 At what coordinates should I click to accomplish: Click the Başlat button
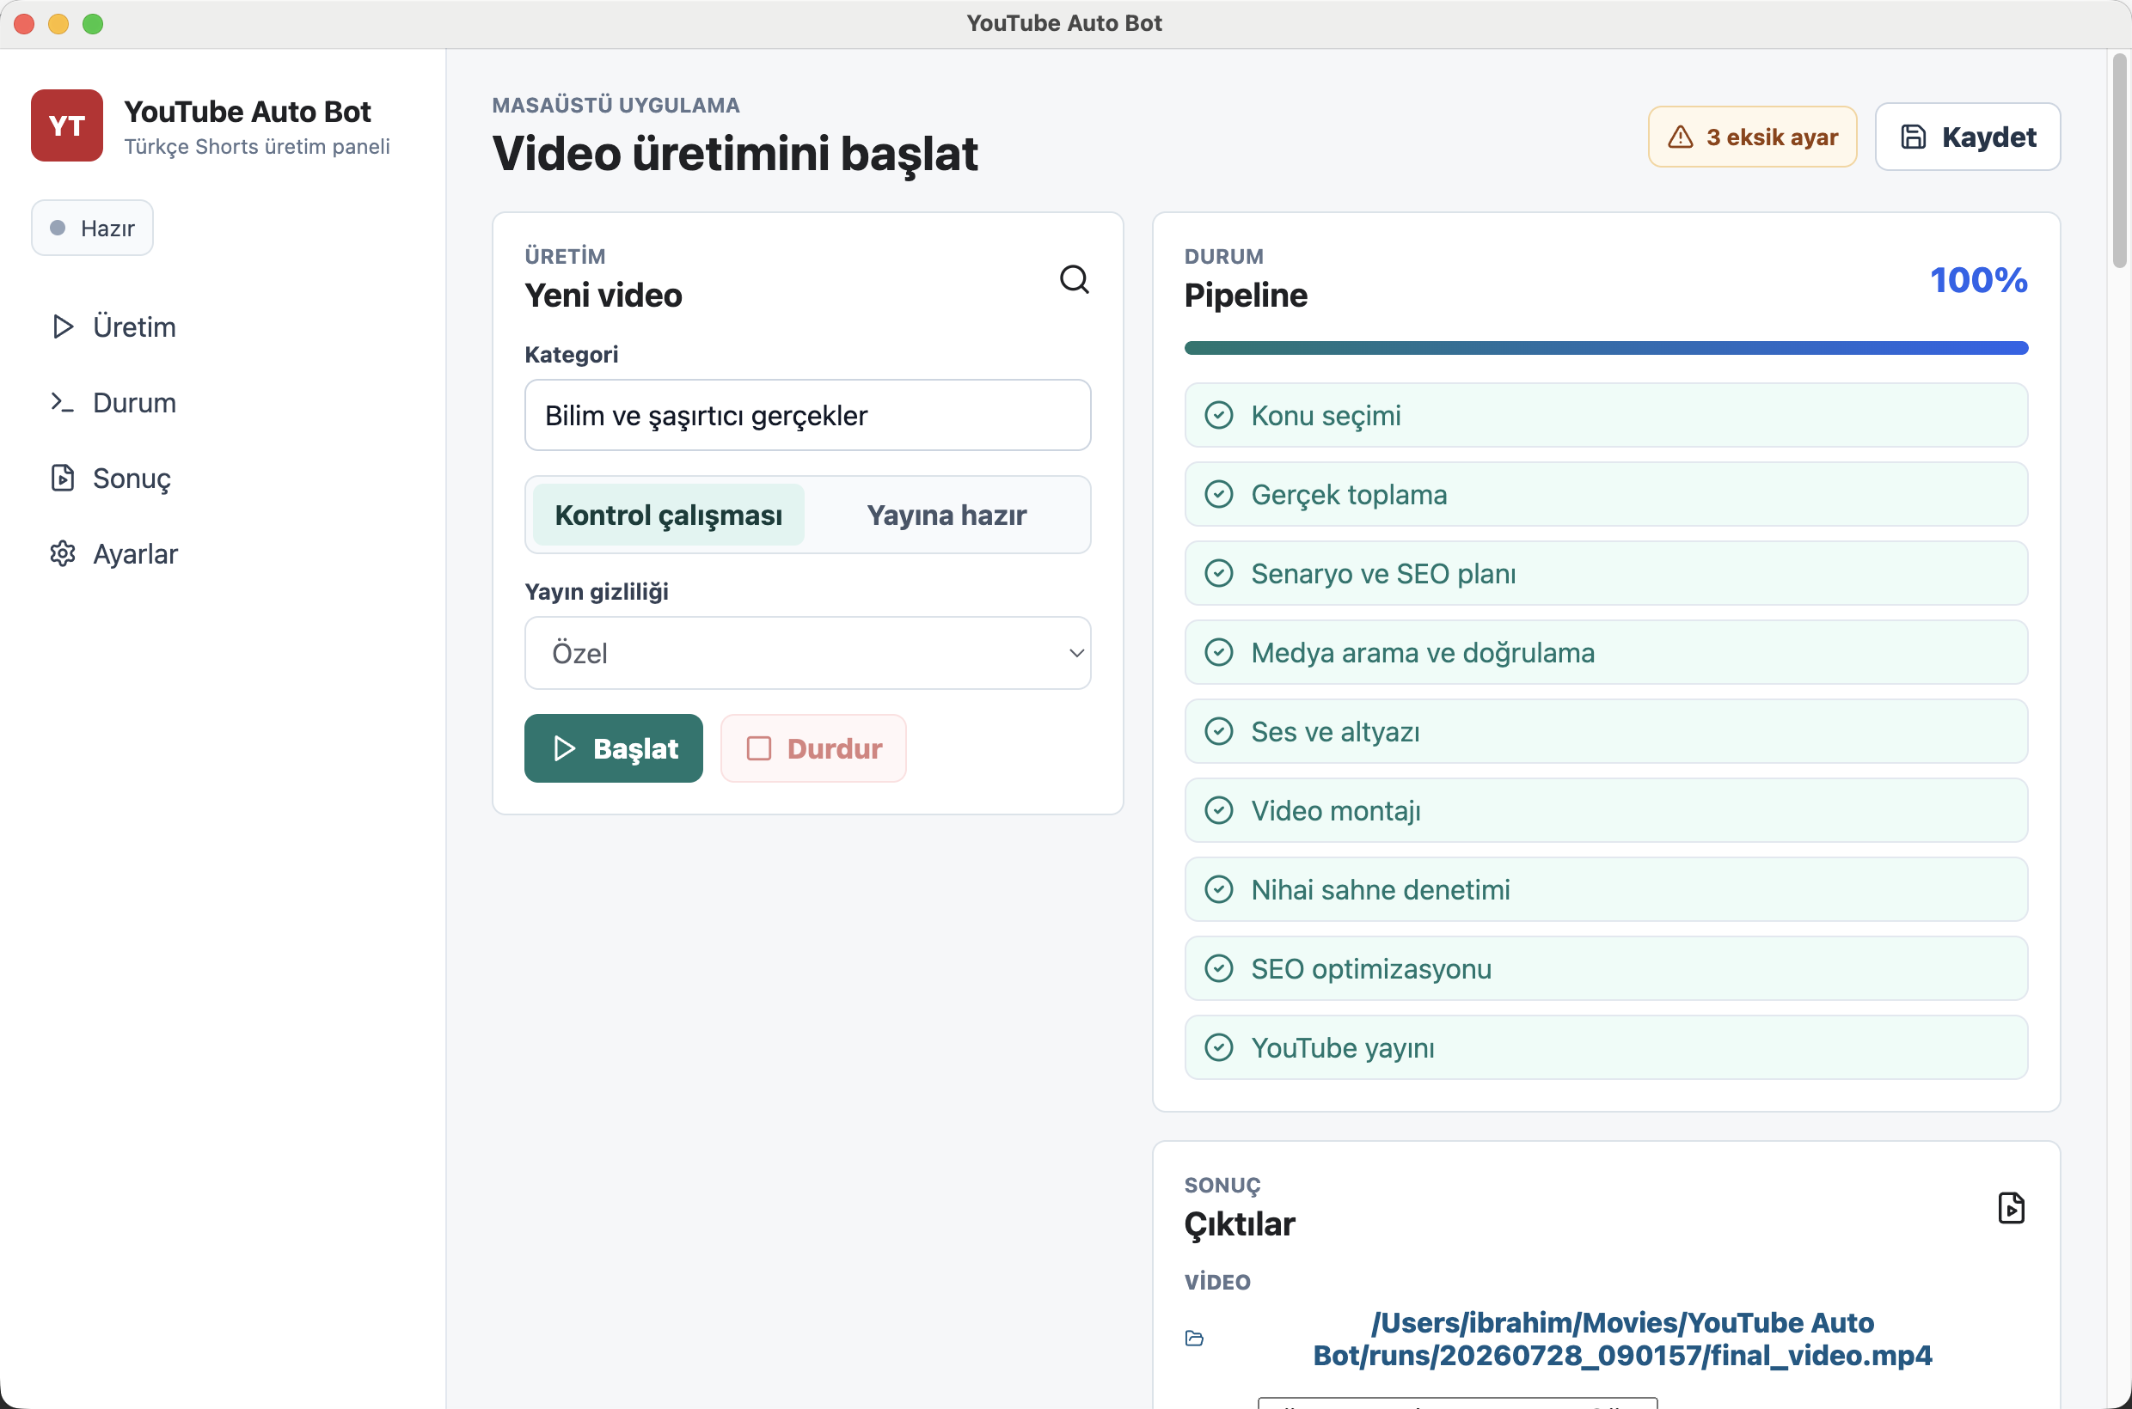(x=613, y=748)
